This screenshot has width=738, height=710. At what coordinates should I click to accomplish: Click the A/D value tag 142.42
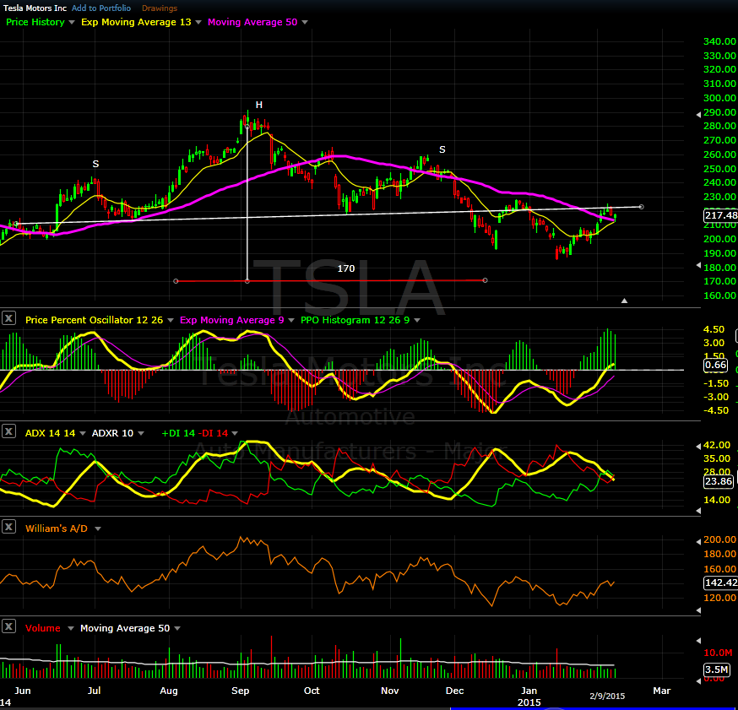click(720, 583)
